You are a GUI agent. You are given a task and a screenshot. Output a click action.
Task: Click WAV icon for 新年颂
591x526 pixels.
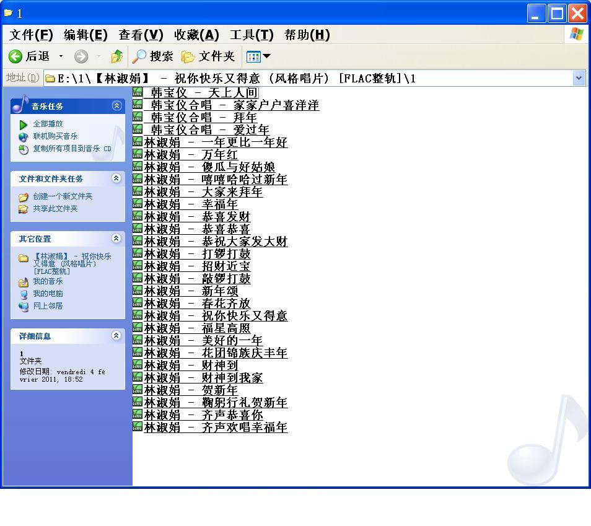coord(138,291)
